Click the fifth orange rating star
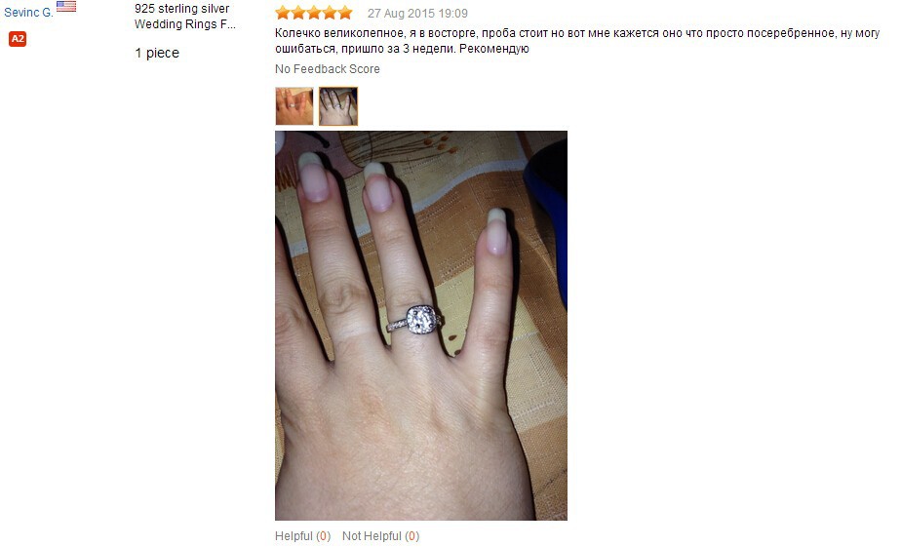This screenshot has height=547, width=901. (x=345, y=13)
